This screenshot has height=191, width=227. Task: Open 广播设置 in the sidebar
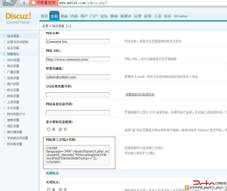13,72
